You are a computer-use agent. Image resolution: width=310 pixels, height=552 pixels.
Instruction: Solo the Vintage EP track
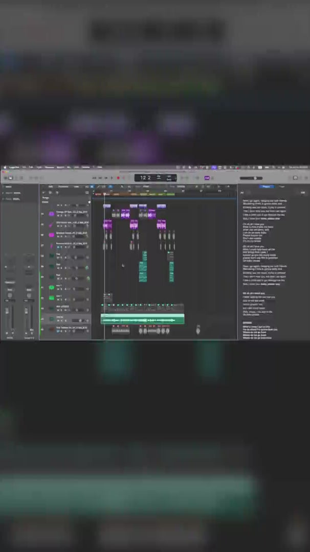(x=62, y=216)
